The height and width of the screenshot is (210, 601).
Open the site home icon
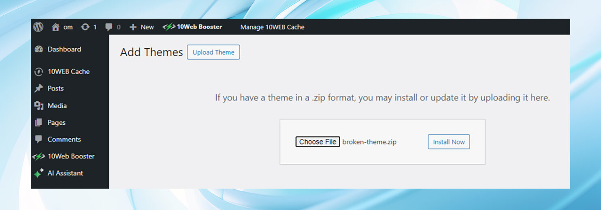pyautogui.click(x=55, y=27)
